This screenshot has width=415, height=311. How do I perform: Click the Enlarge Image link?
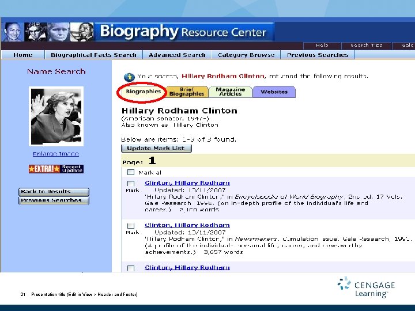56,154
